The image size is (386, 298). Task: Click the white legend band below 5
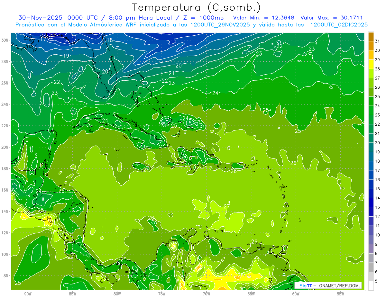pyautogui.click(x=371, y=286)
